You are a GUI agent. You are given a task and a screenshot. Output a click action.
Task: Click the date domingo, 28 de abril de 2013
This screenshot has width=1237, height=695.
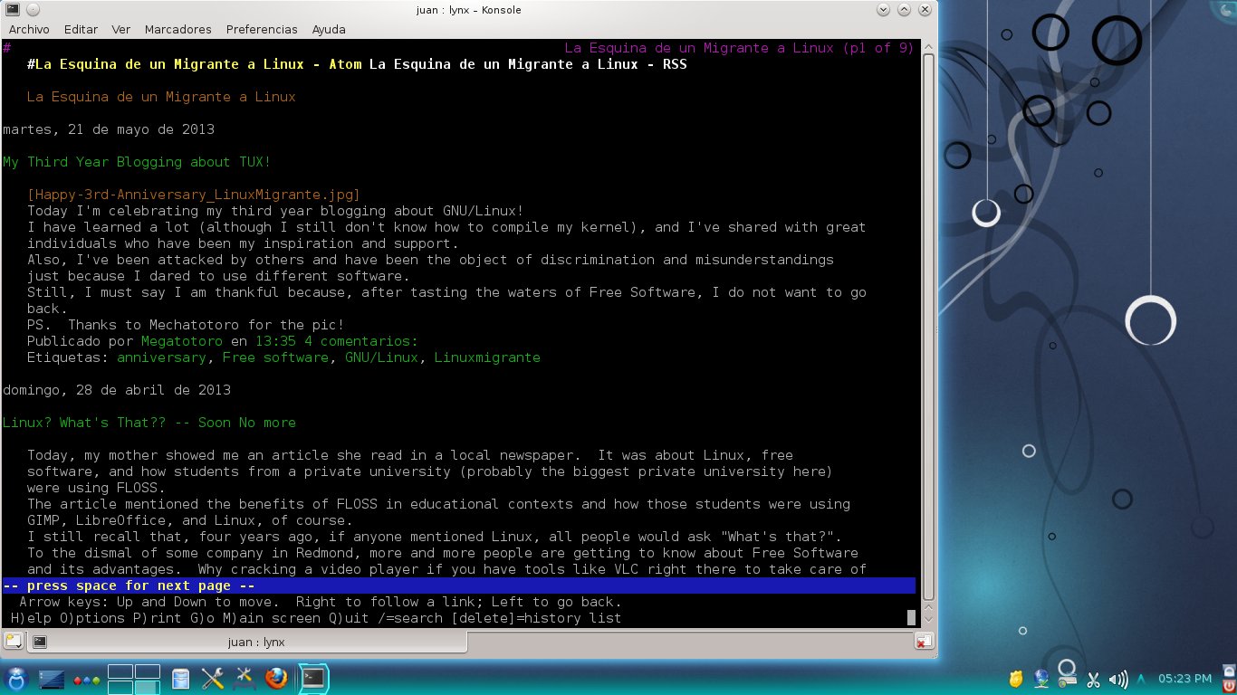pos(117,390)
